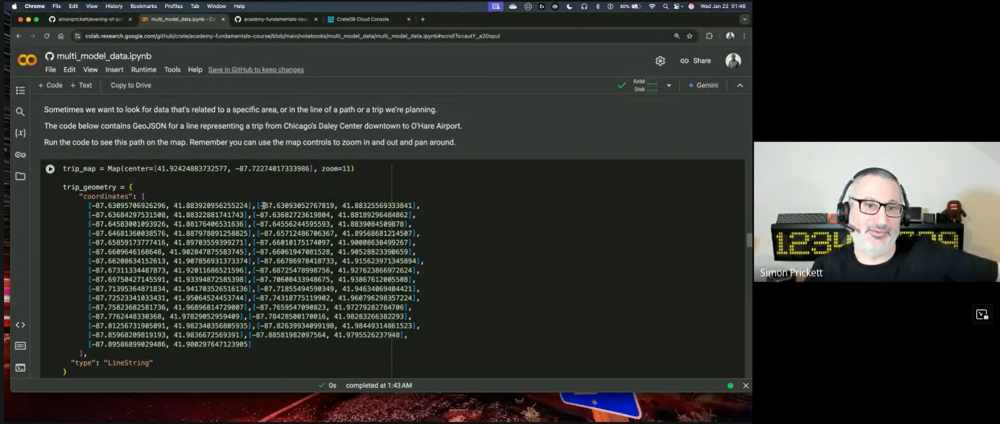
Task: Click the zoom magnifier in address bar
Action: click(676, 36)
